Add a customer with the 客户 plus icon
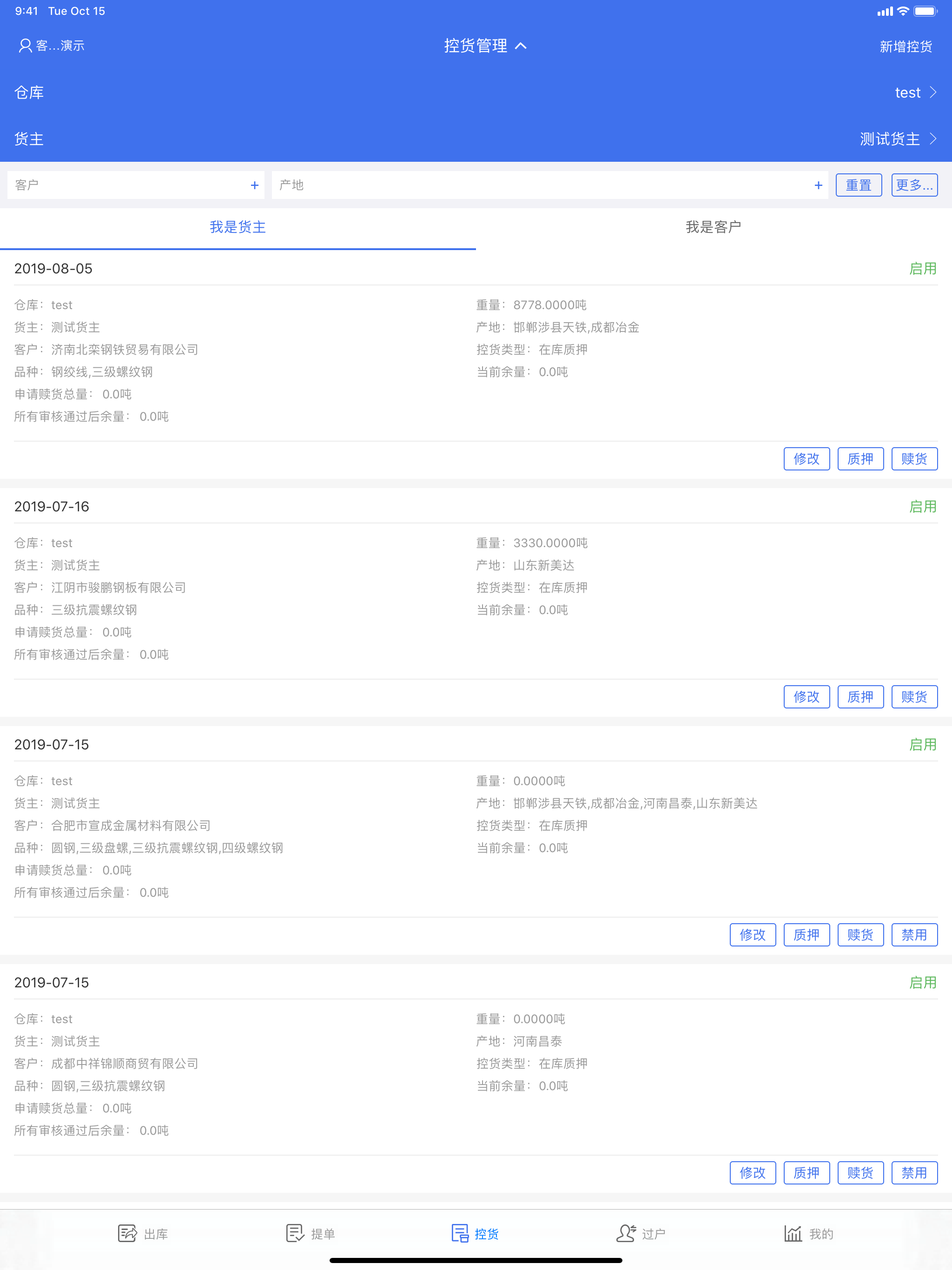 click(254, 185)
